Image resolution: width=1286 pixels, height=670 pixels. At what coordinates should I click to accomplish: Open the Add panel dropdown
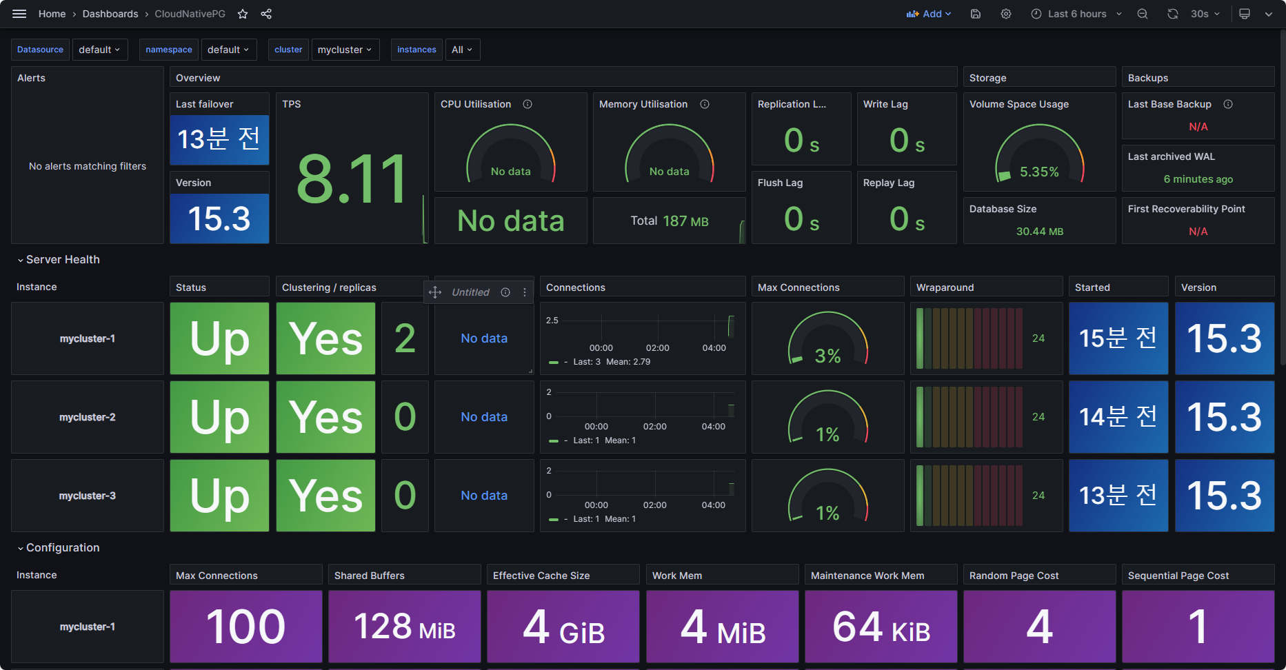point(929,14)
